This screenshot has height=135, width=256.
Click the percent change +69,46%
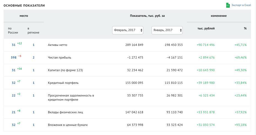241,57
